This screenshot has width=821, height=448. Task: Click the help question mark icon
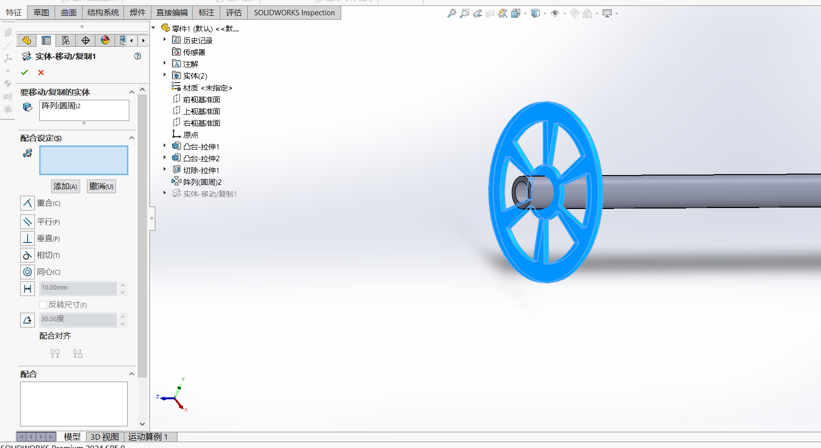138,57
